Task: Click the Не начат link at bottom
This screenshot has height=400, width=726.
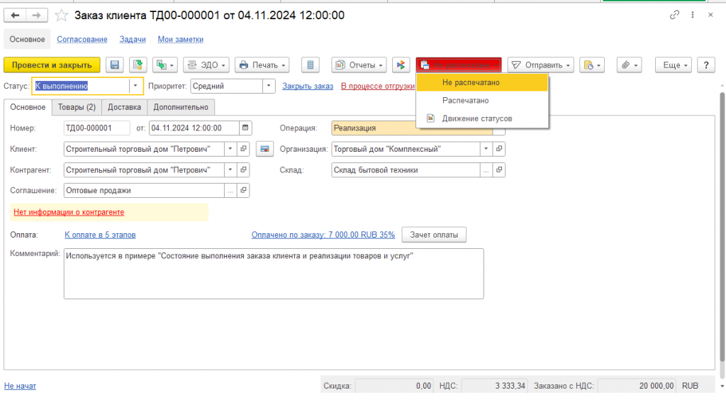Action: point(20,386)
